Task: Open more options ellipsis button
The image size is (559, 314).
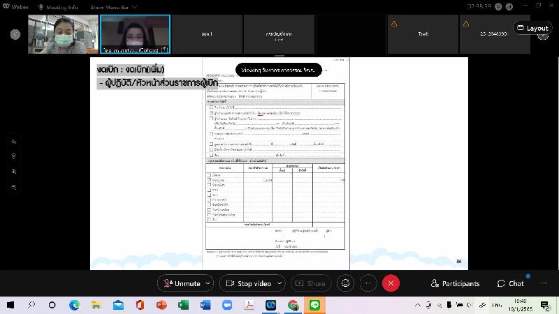Action: (368, 283)
